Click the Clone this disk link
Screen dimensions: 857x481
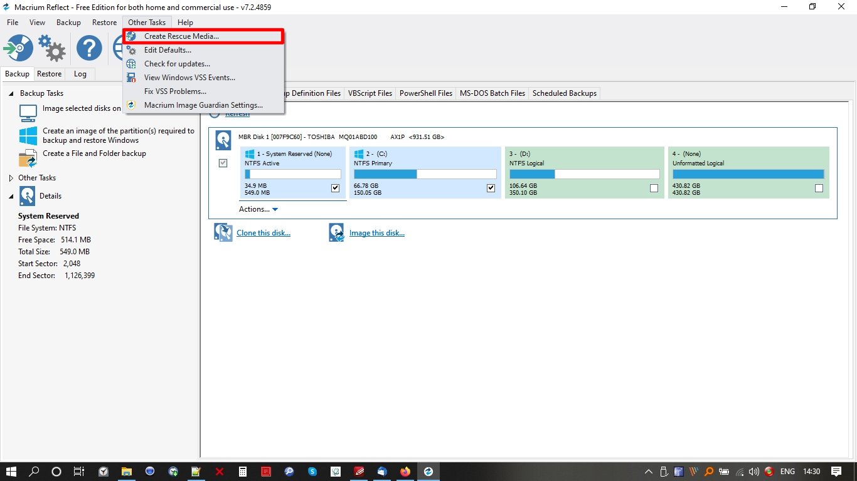(x=263, y=233)
